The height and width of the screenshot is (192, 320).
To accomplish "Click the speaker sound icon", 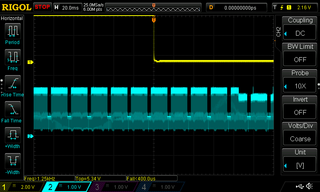I will point(309,186).
